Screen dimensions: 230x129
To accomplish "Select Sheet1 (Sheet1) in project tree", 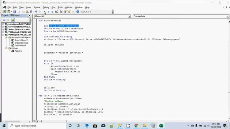I will [21, 40].
